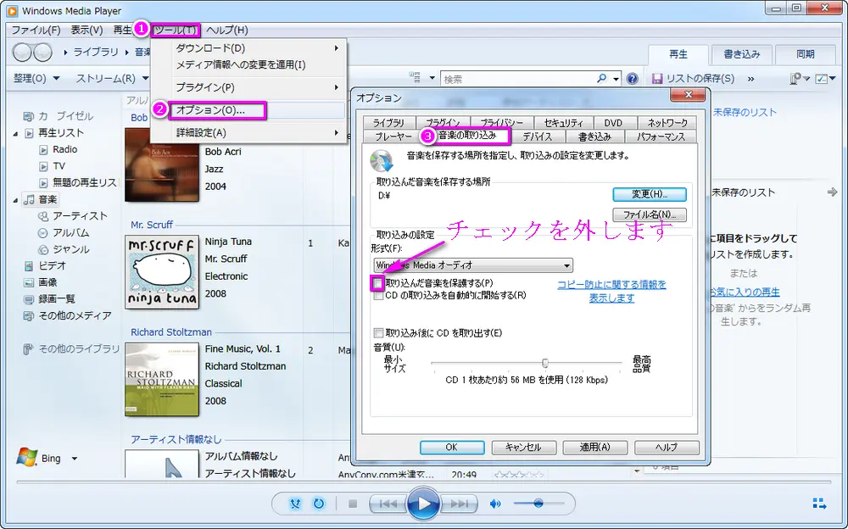Click the back navigation arrow button
This screenshot has width=848, height=529.
[22, 53]
